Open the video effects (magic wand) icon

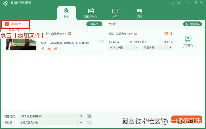pos(43,49)
